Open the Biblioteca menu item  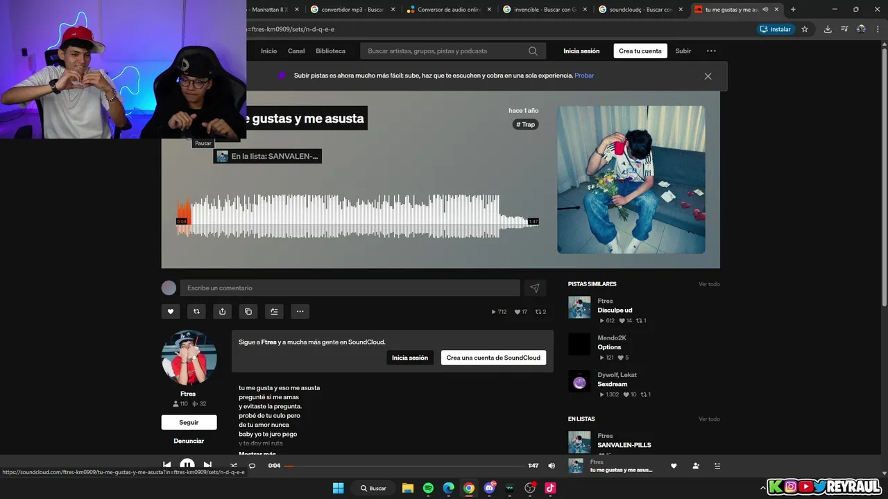coord(330,51)
